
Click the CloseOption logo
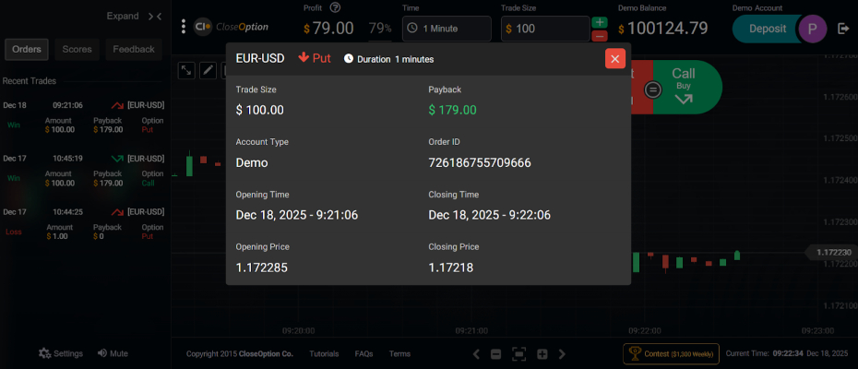tap(231, 26)
